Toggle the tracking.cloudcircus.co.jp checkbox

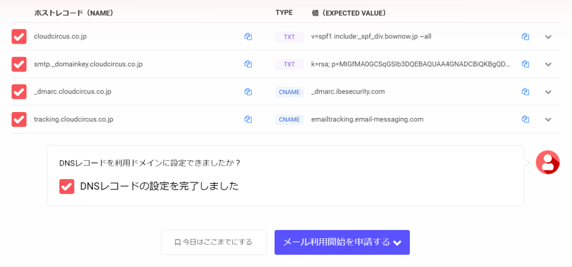[x=19, y=119]
